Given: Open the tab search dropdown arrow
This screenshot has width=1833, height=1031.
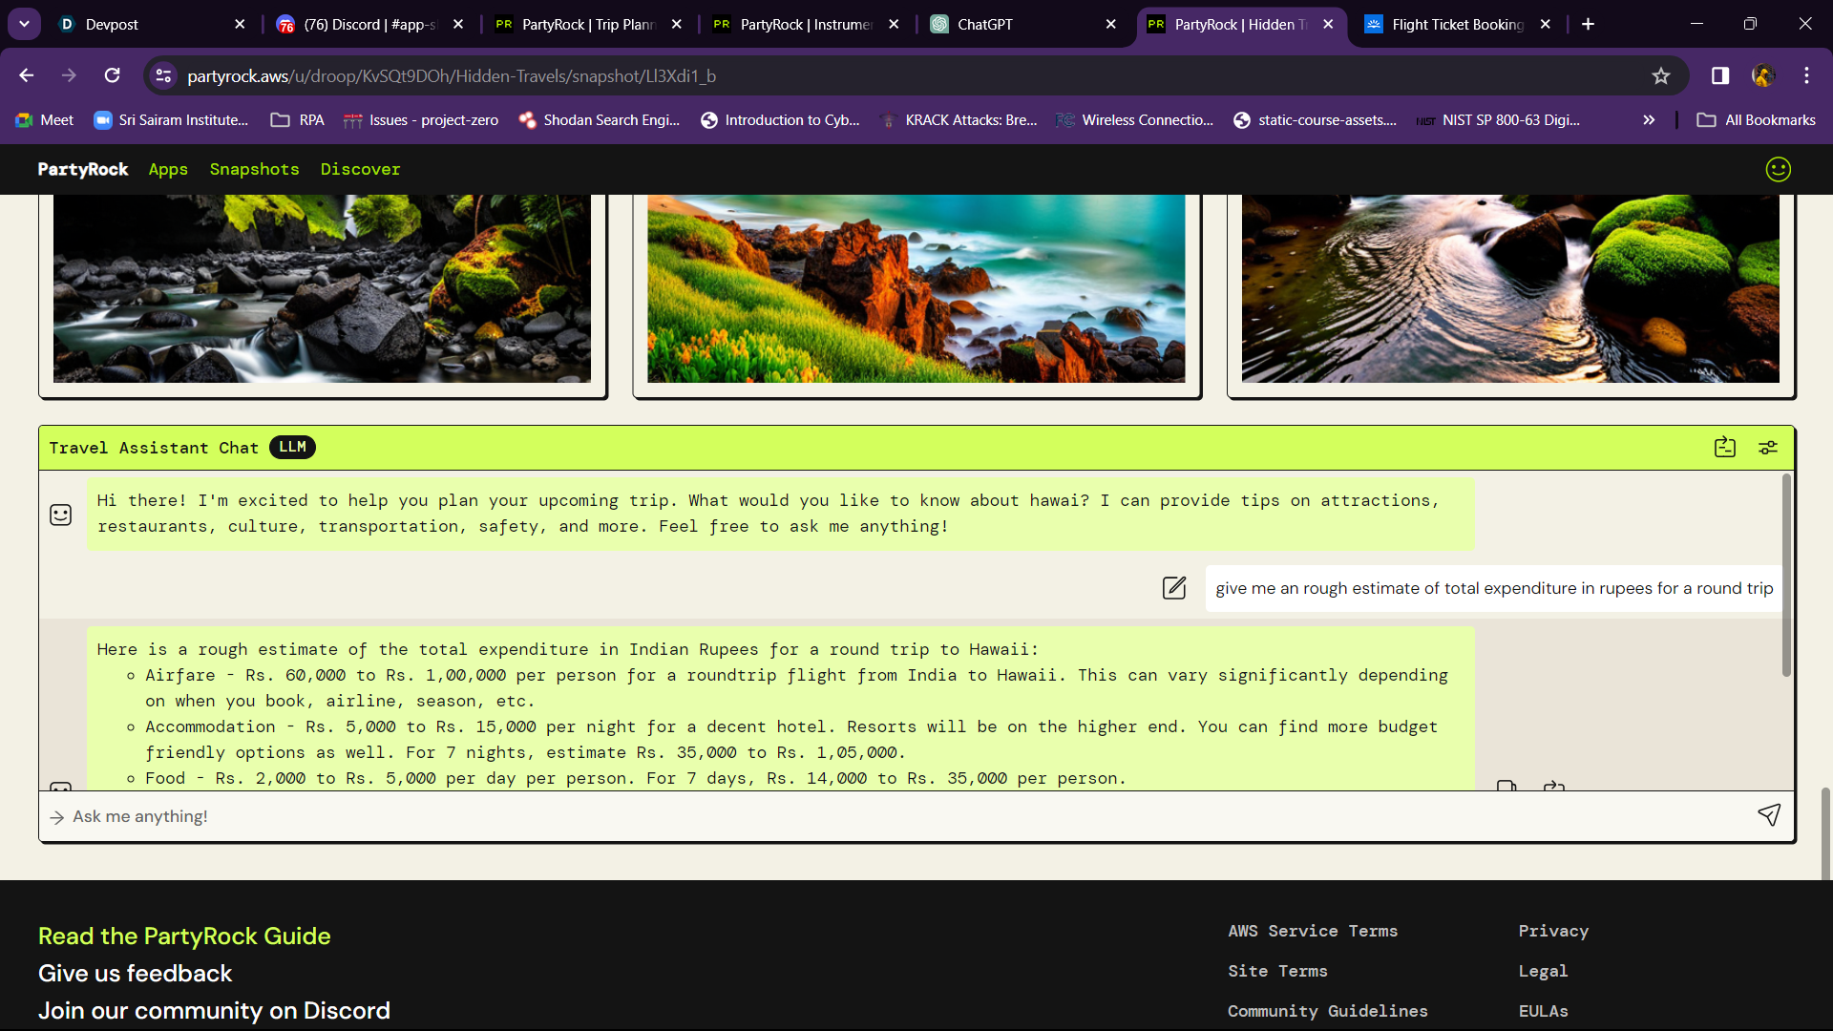Looking at the screenshot, I should pos(24,24).
